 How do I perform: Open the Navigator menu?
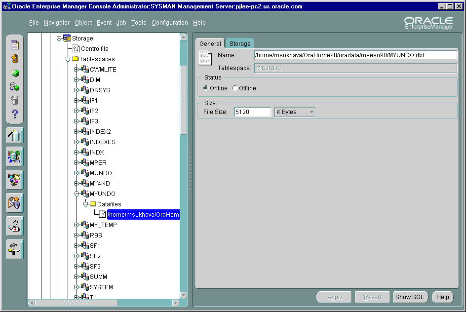click(57, 23)
